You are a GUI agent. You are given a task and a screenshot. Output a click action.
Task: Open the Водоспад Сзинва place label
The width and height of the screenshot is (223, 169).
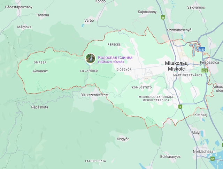pos(115,58)
